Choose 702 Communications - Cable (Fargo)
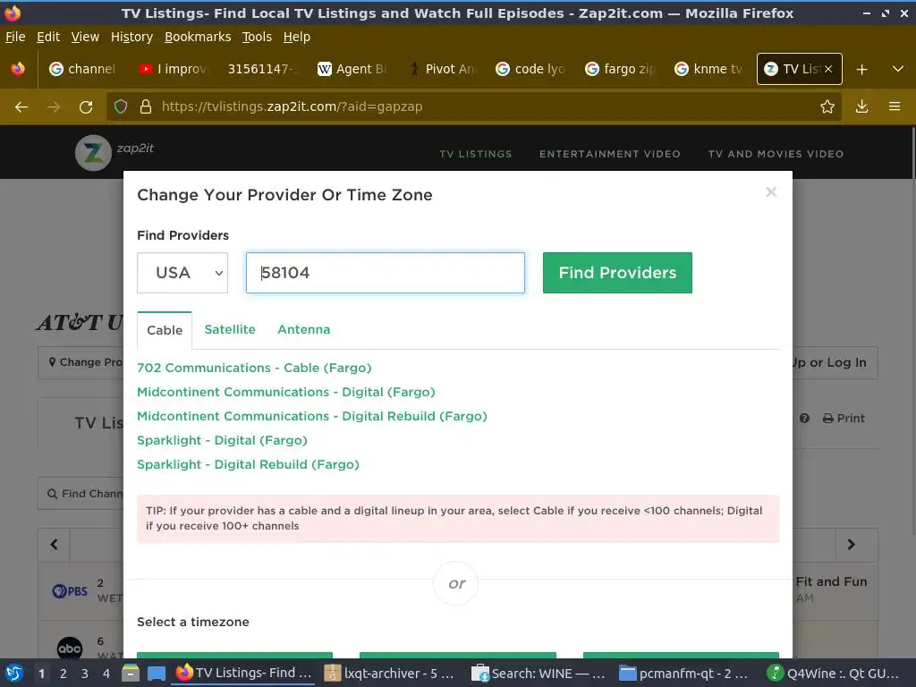Screen dimensions: 916x687 coord(254,368)
